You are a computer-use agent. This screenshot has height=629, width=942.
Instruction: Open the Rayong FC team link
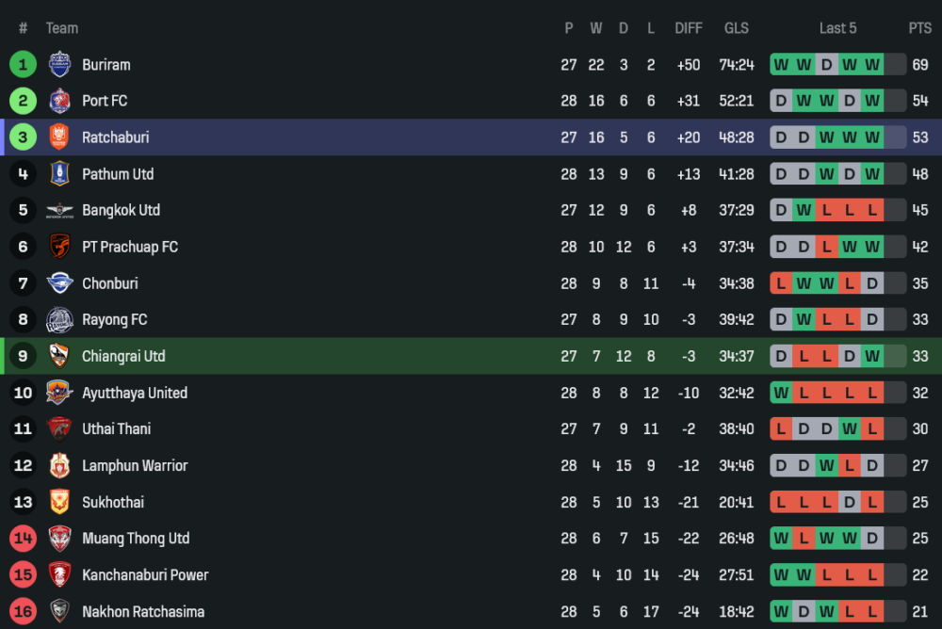pos(114,320)
